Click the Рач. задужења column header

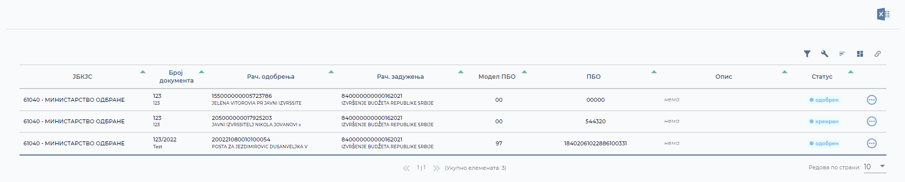click(400, 77)
